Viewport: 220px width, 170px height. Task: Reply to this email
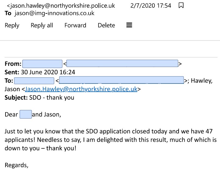click(x=12, y=25)
